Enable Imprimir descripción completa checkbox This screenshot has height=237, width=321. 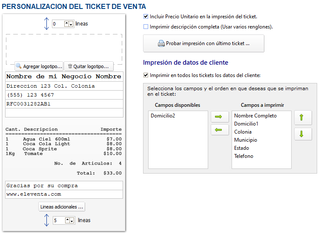tap(146, 26)
